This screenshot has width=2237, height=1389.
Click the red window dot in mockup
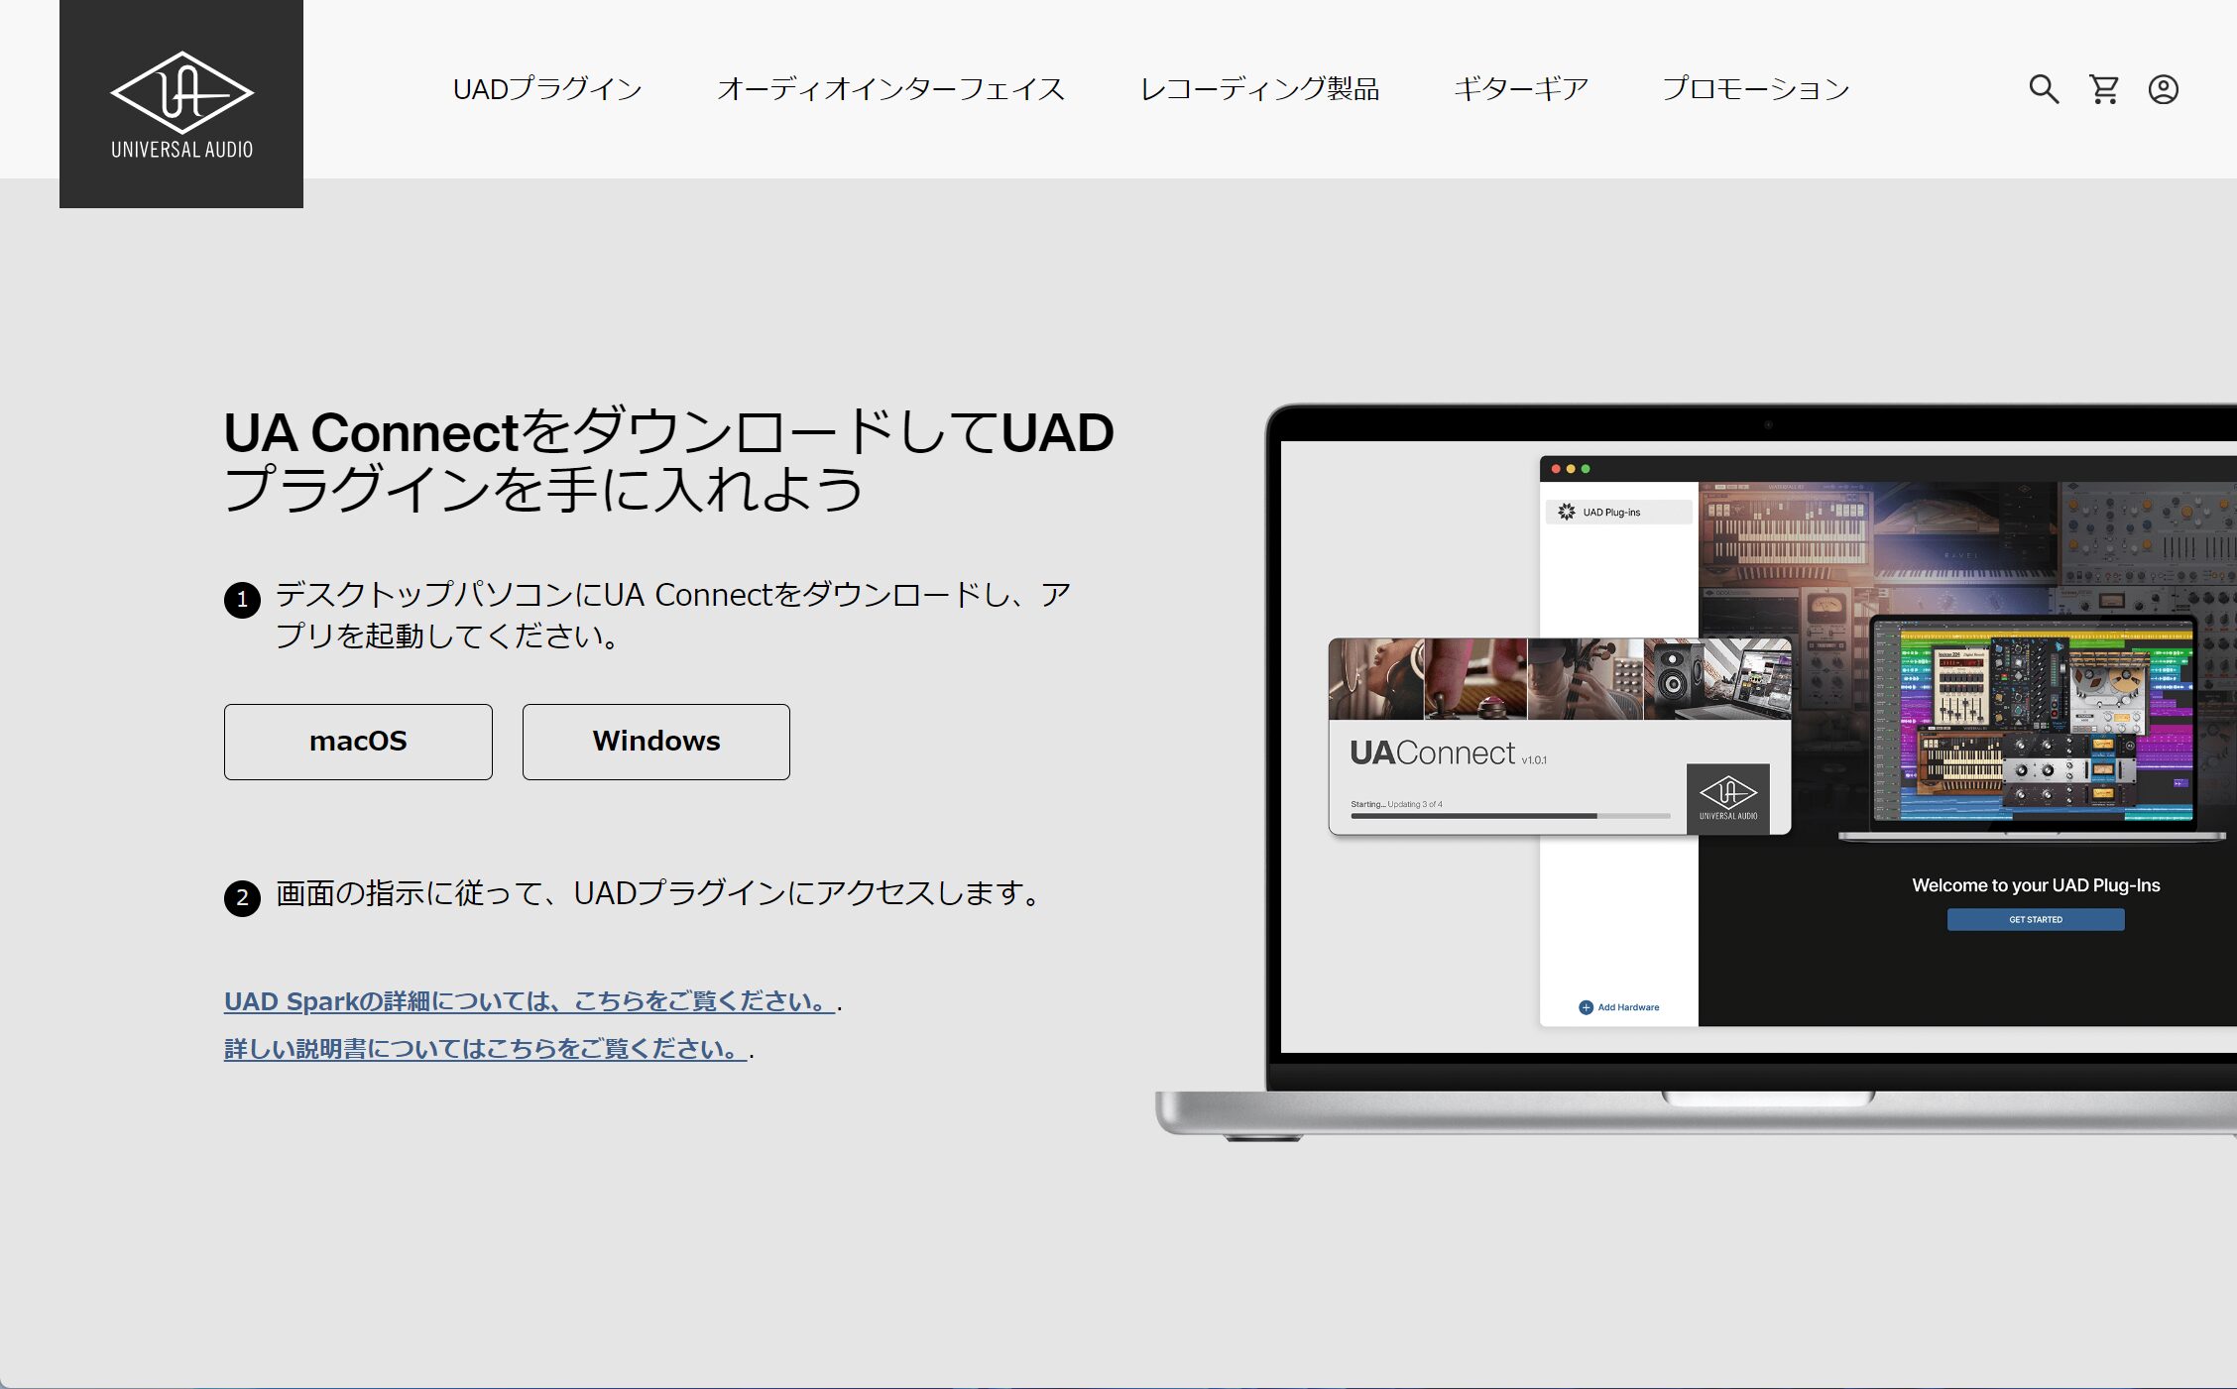pyautogui.click(x=1556, y=469)
